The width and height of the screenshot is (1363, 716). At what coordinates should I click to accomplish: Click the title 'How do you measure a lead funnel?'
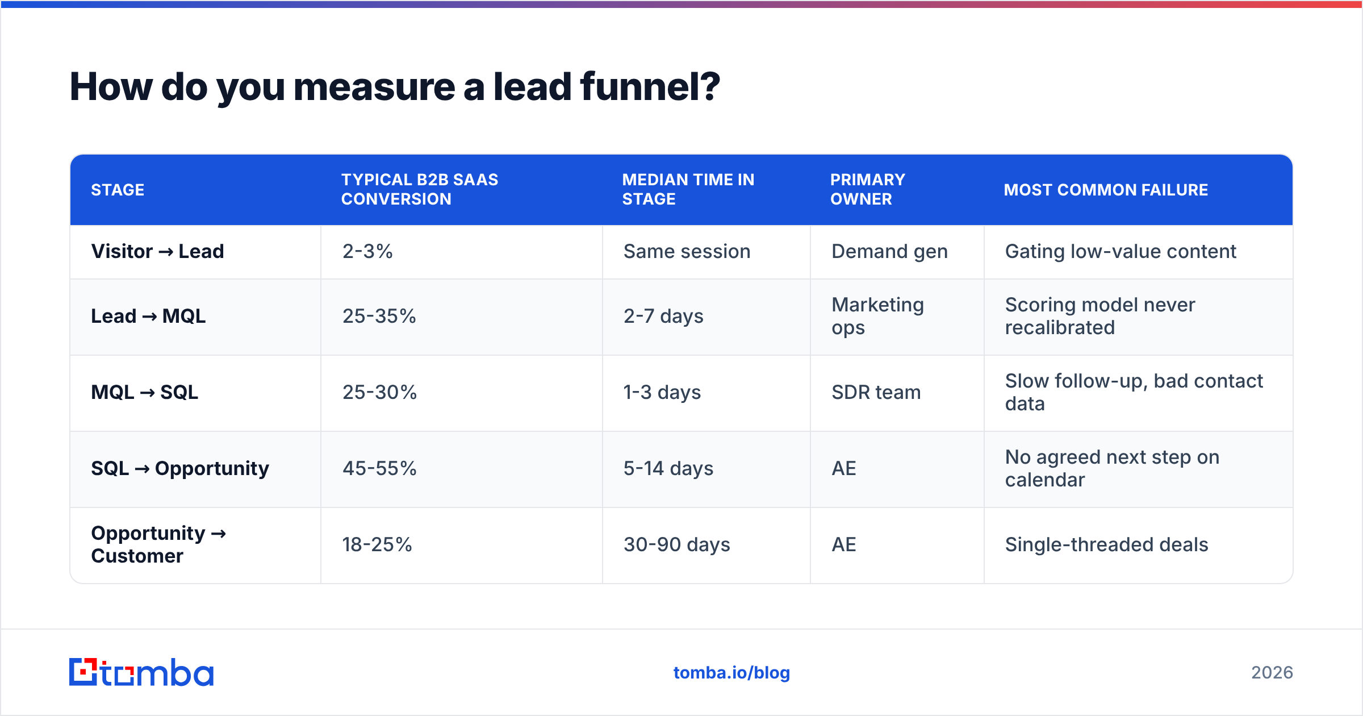pos(395,87)
